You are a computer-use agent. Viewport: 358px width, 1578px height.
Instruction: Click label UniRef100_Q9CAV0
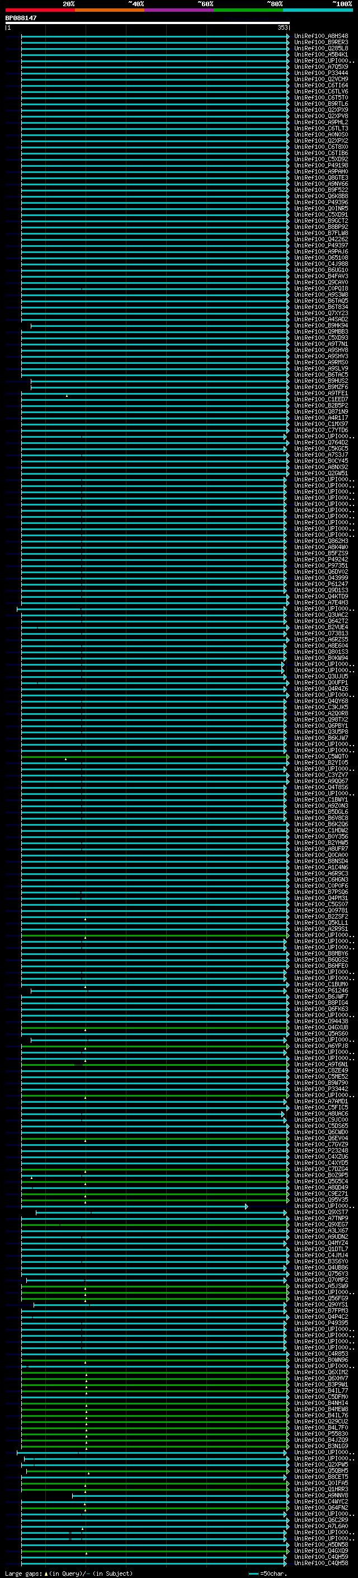tap(321, 282)
